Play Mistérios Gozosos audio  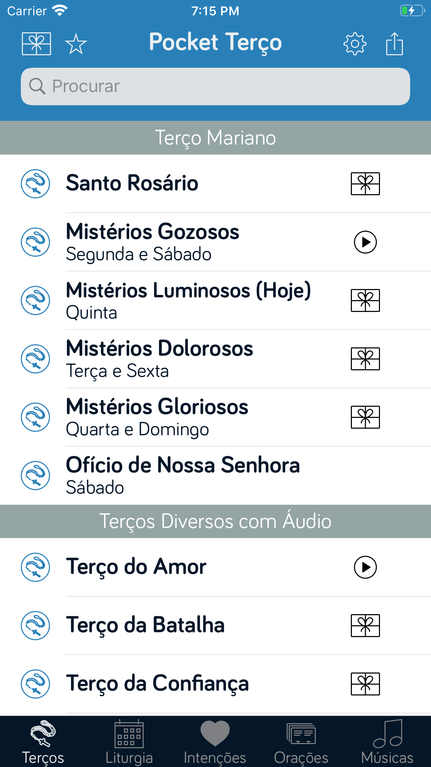click(x=365, y=242)
